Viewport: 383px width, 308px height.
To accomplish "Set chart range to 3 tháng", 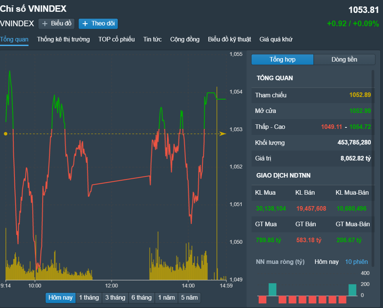I will (x=115, y=297).
